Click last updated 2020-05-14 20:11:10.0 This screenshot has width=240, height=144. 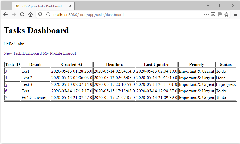157,78
